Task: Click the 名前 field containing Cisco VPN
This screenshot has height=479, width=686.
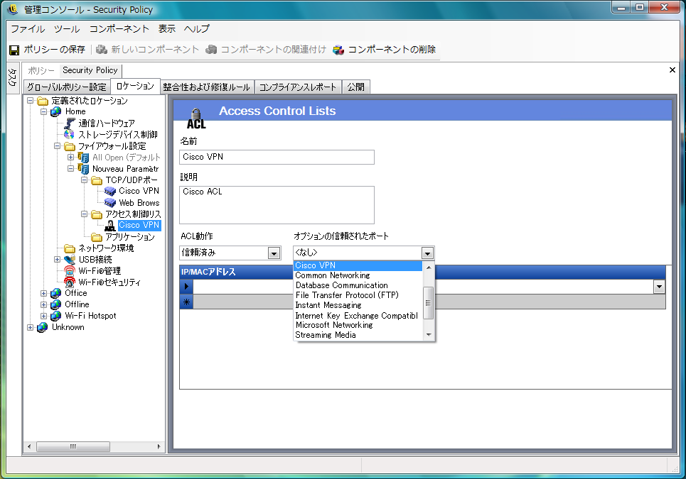Action: pyautogui.click(x=277, y=158)
